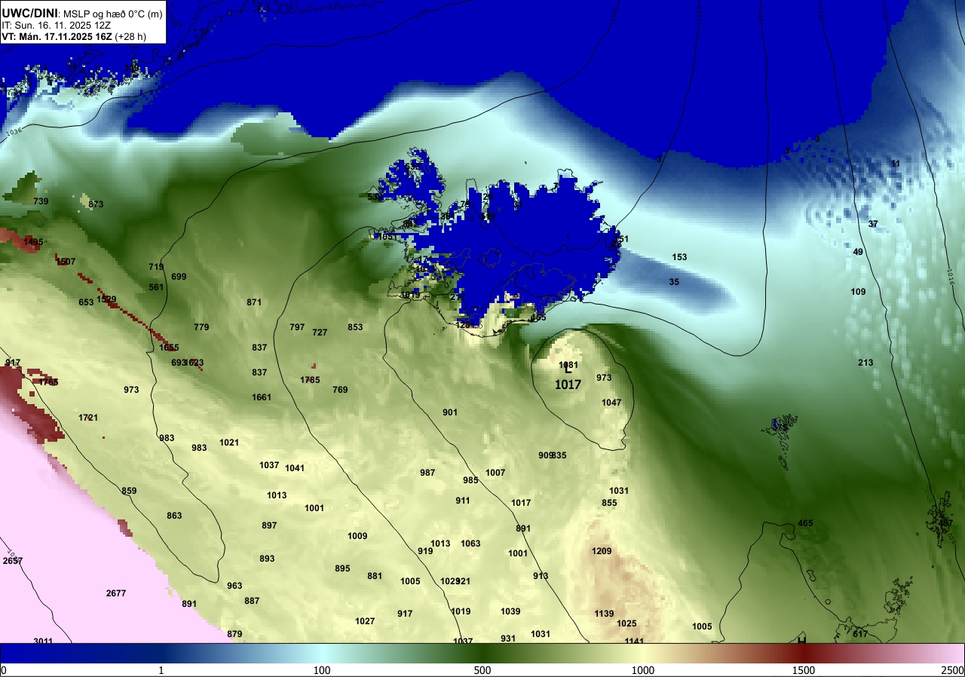Click the height value 863

[174, 516]
